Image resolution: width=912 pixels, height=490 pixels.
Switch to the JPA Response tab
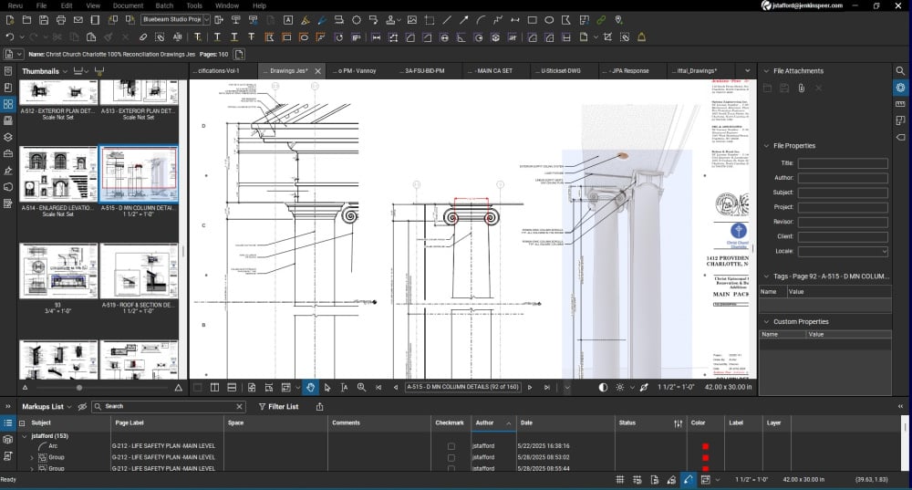click(x=630, y=71)
